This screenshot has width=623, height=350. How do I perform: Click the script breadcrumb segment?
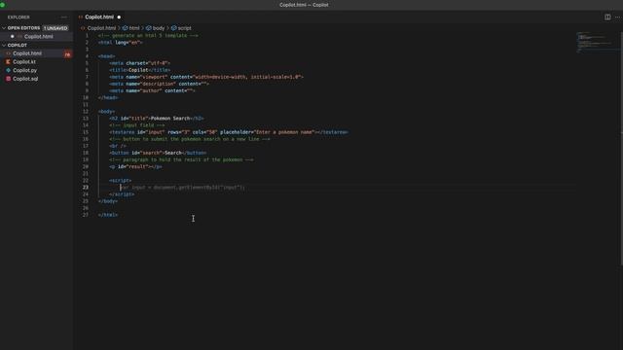(184, 28)
